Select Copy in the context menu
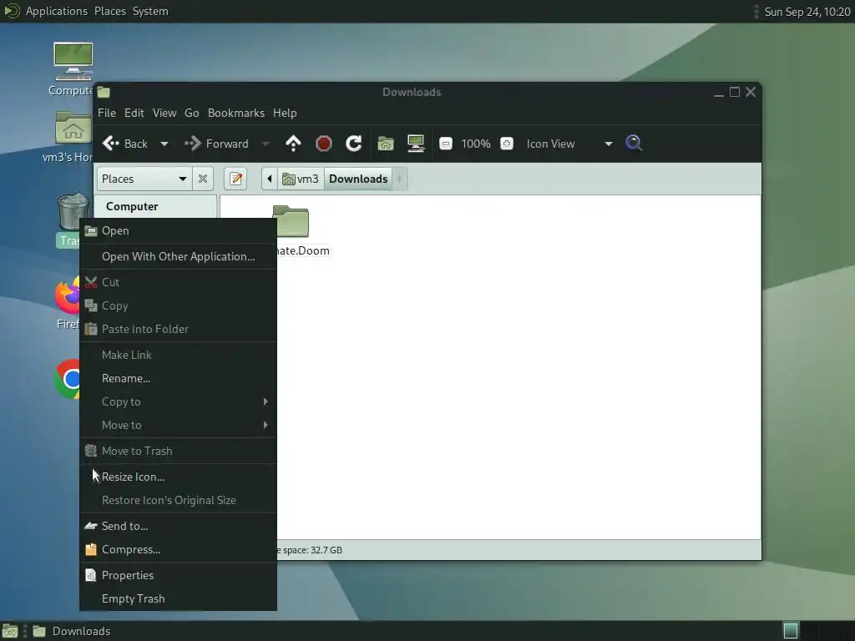This screenshot has height=641, width=855. (179, 305)
